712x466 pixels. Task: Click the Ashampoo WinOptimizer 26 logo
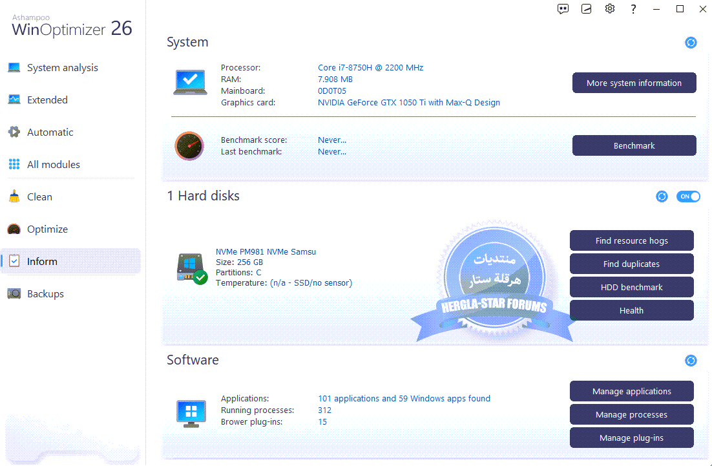[x=72, y=25]
